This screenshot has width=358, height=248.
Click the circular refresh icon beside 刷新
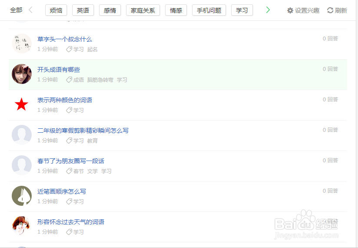tap(330, 10)
